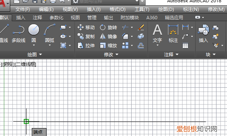The height and width of the screenshot is (136, 227).
Task: Choose the Copy (复制) command
Action: tap(86, 36)
